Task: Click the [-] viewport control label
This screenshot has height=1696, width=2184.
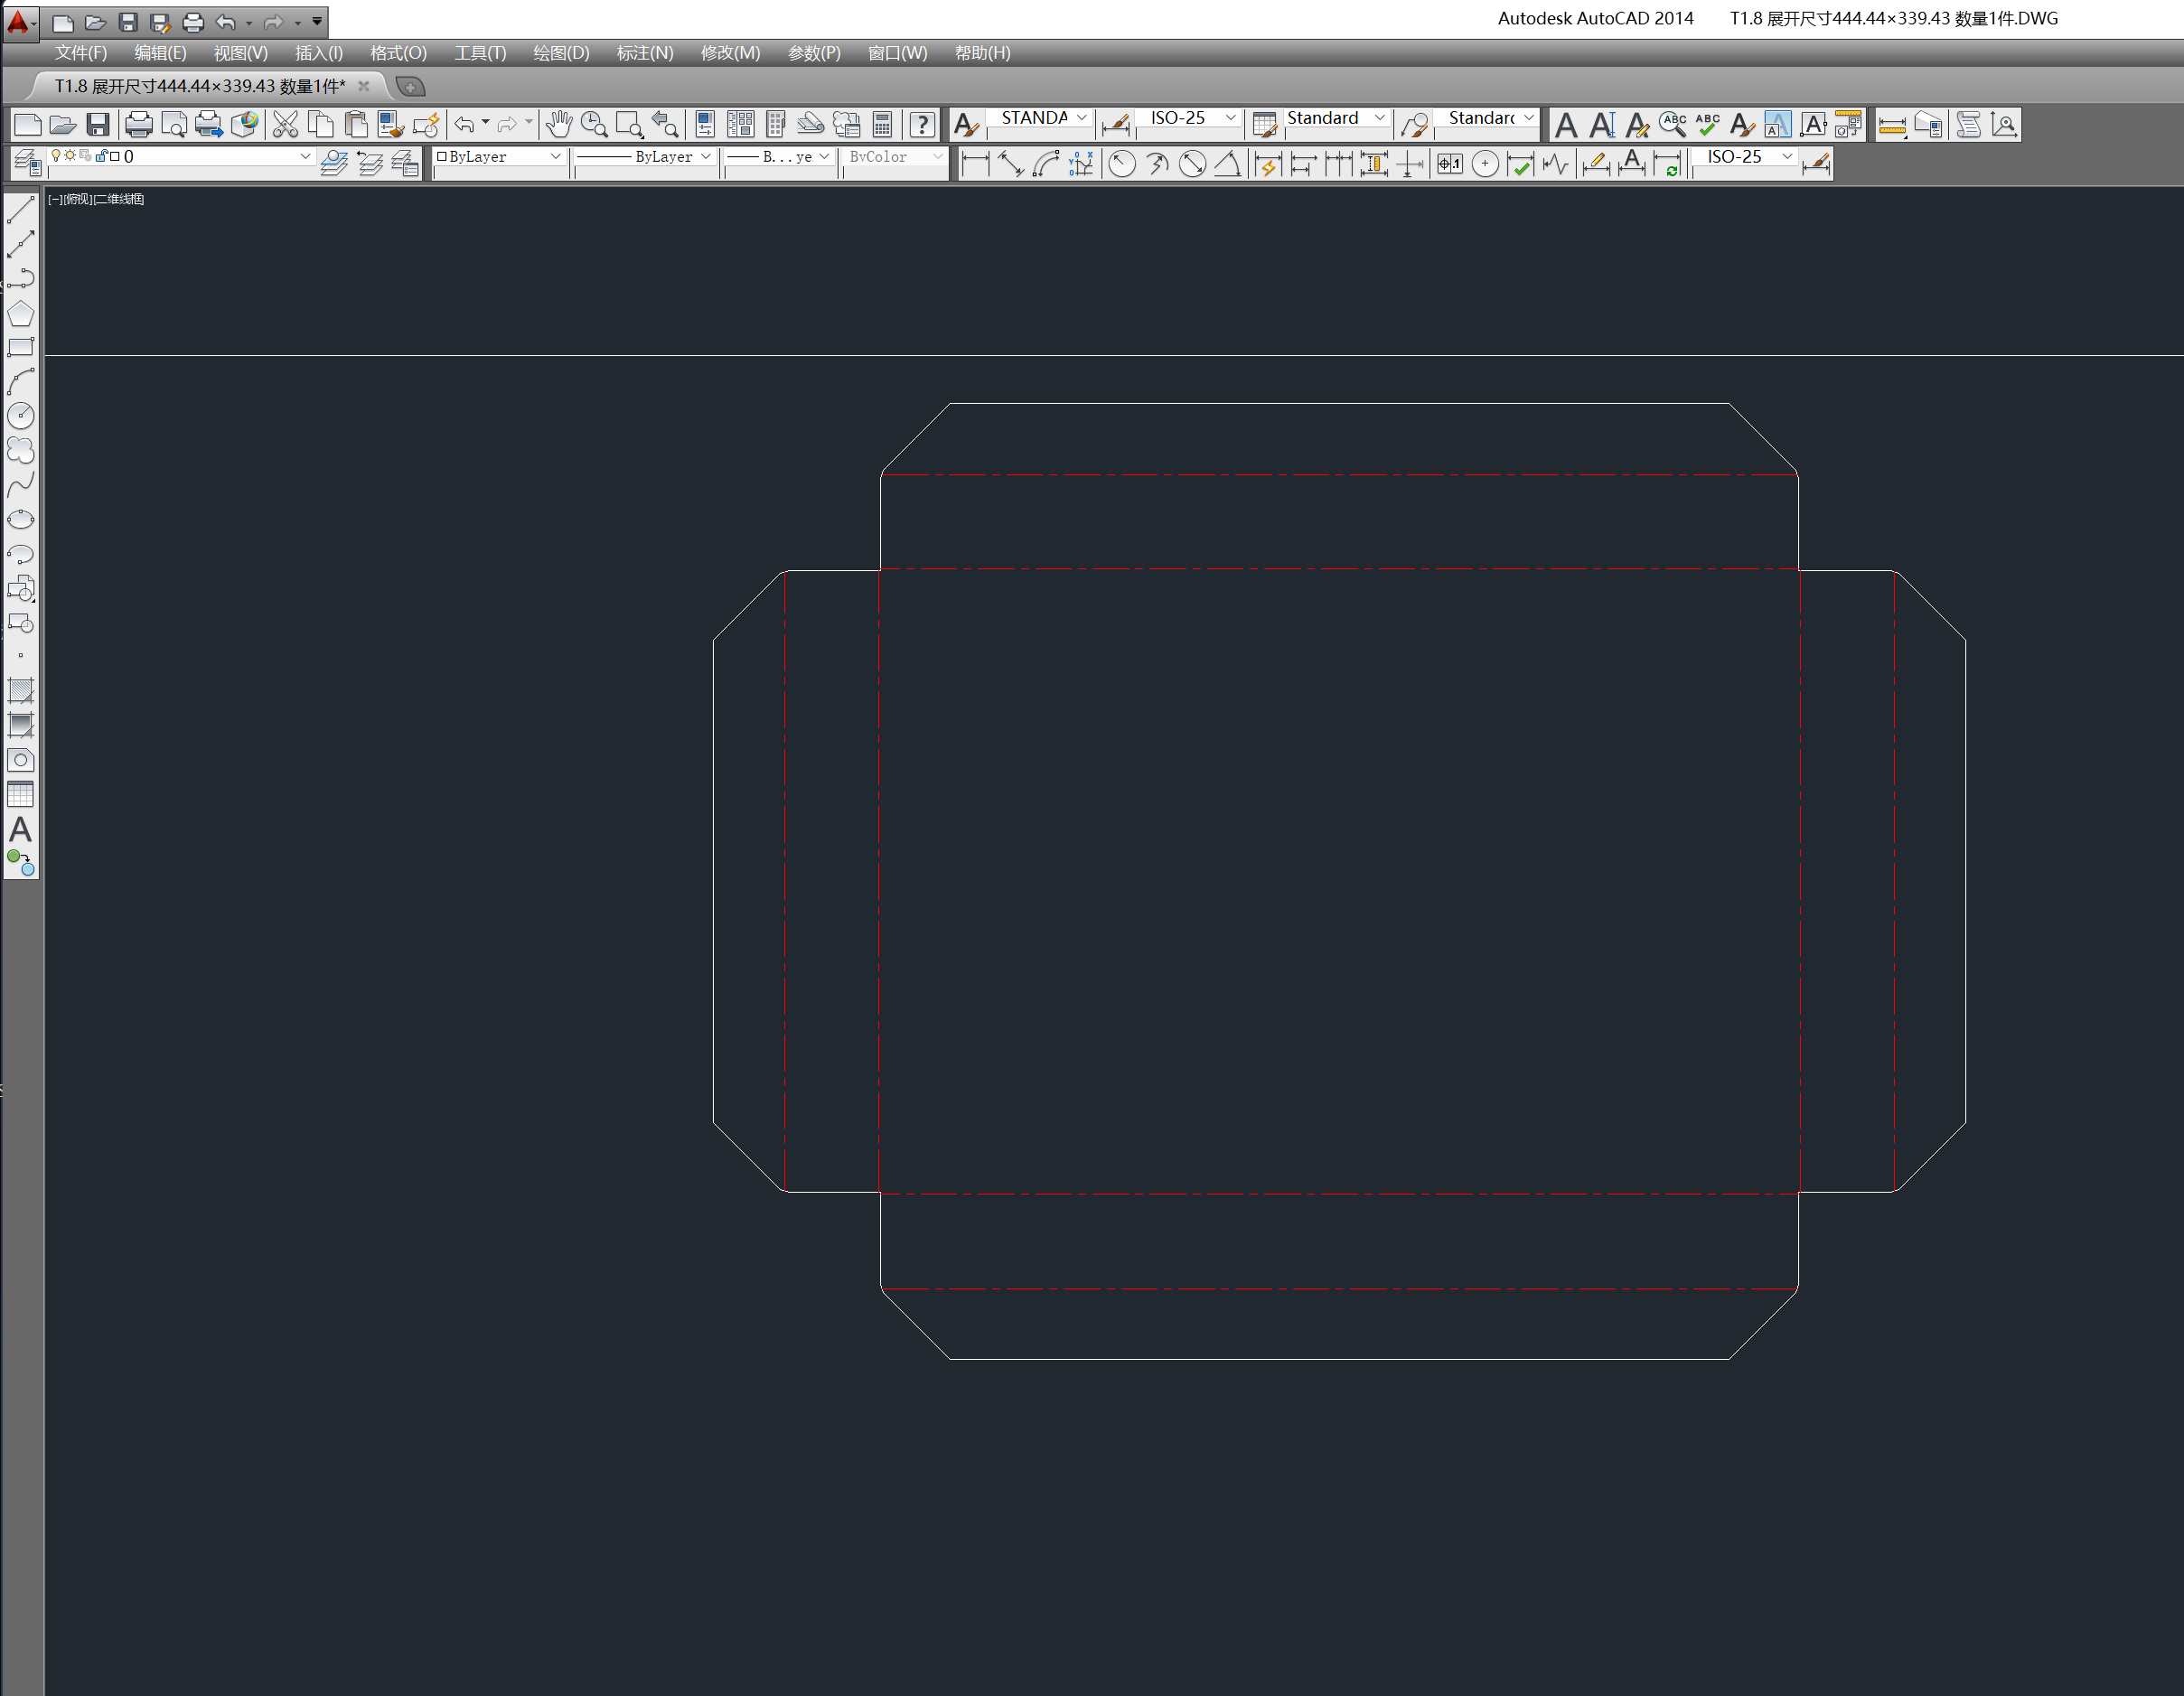Action: point(55,199)
